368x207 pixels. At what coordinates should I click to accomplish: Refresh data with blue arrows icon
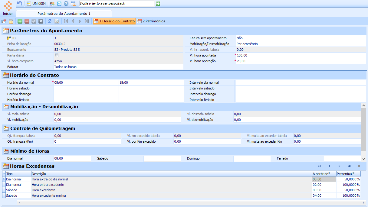click(x=50, y=21)
